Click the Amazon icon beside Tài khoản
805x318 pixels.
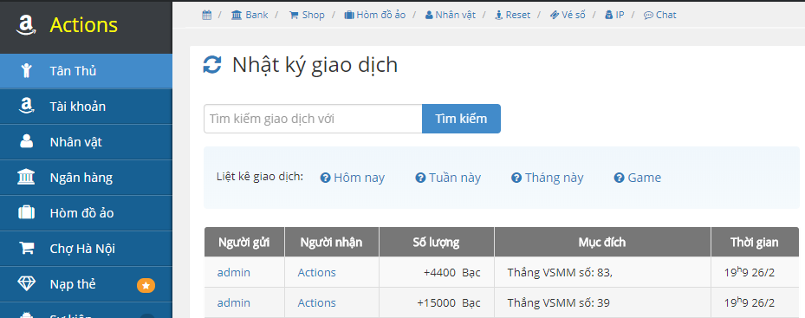point(26,107)
